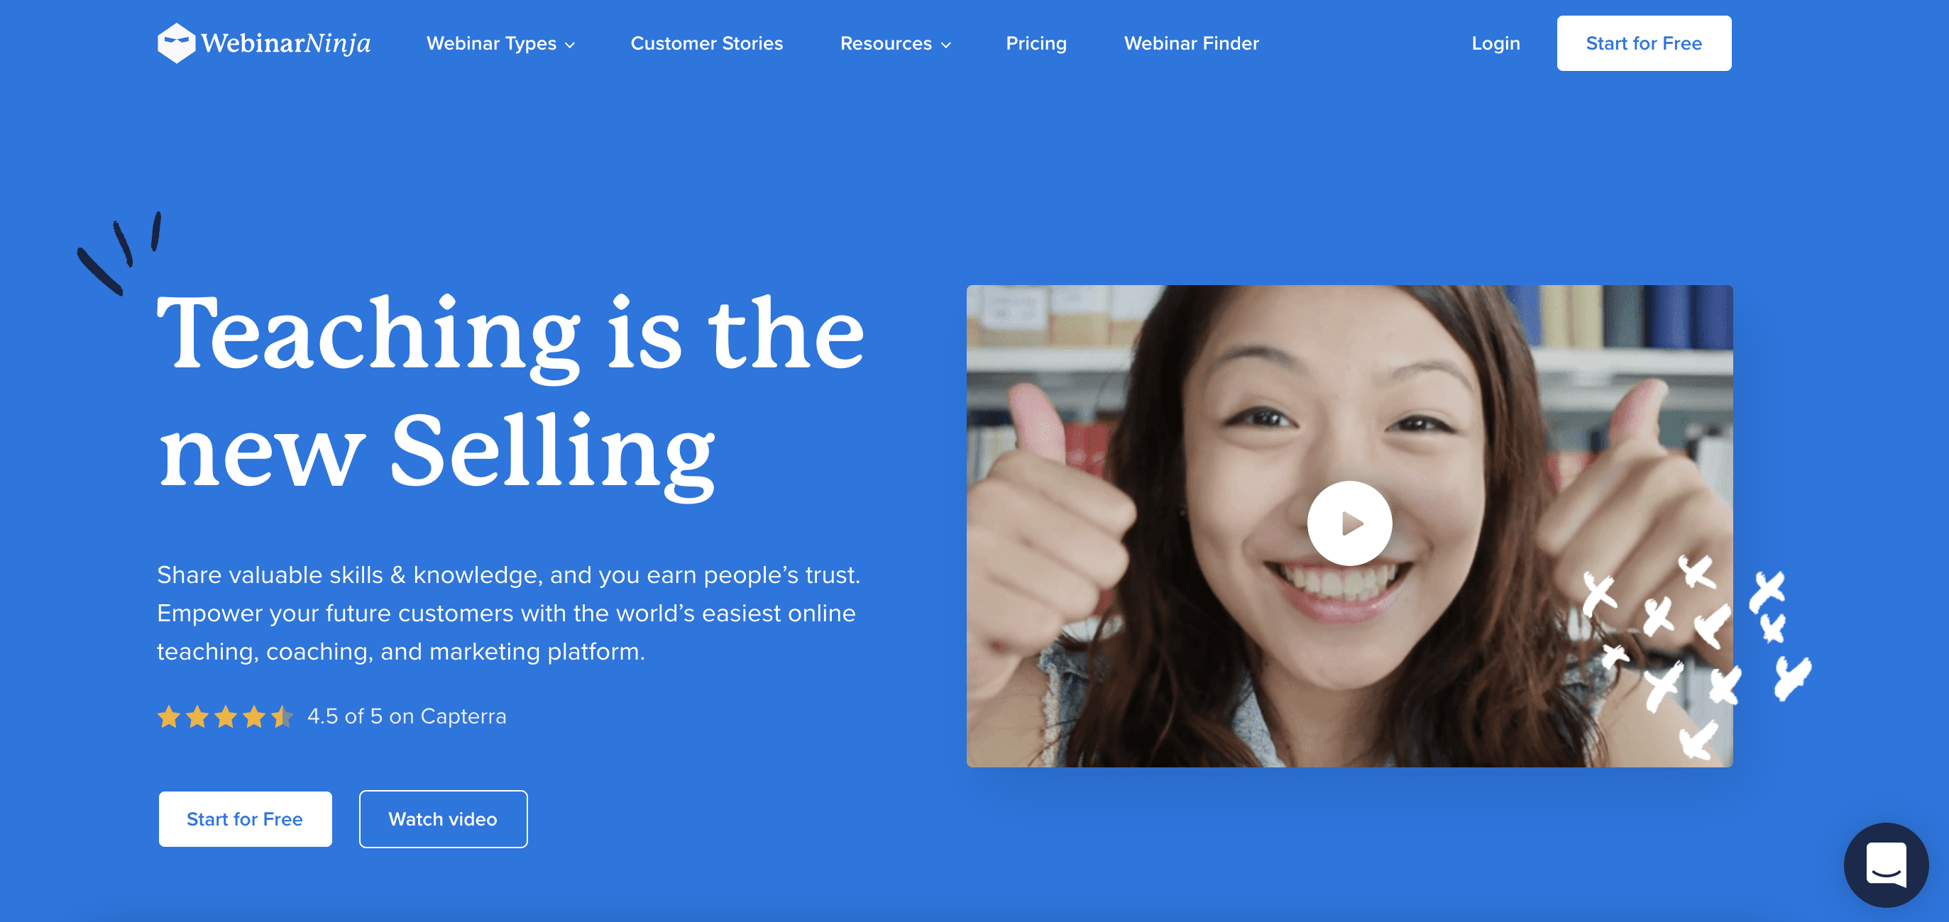The height and width of the screenshot is (922, 1949).
Task: Click the Login link
Action: 1495,44
